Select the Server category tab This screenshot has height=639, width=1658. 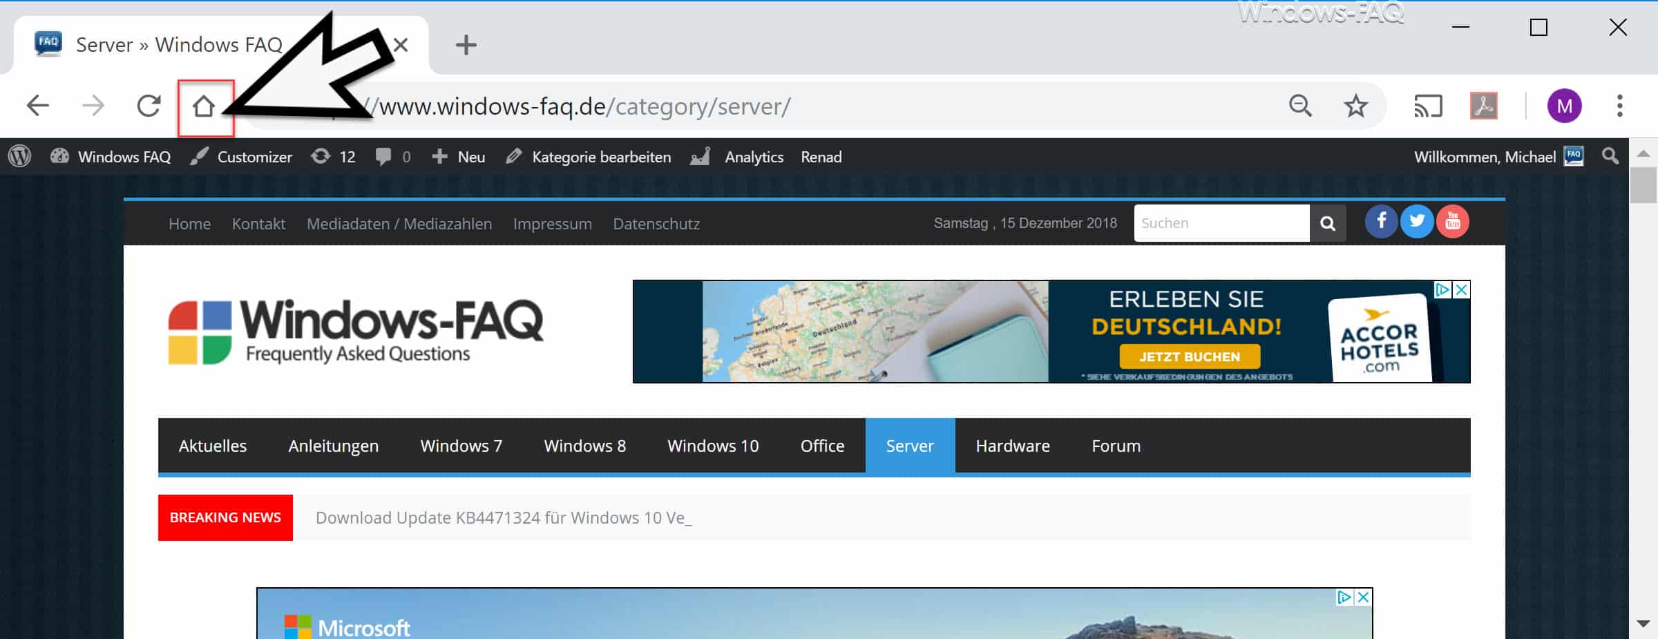(x=910, y=446)
